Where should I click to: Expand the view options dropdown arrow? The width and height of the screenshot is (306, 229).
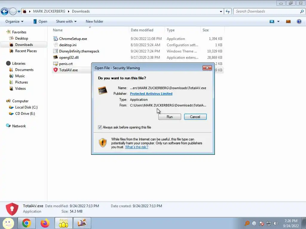[278, 21]
